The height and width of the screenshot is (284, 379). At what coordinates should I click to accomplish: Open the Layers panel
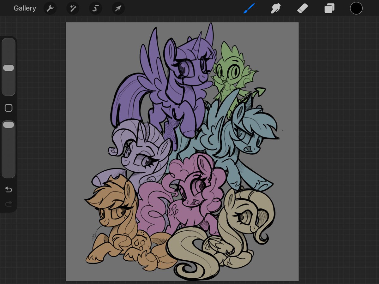(x=329, y=9)
